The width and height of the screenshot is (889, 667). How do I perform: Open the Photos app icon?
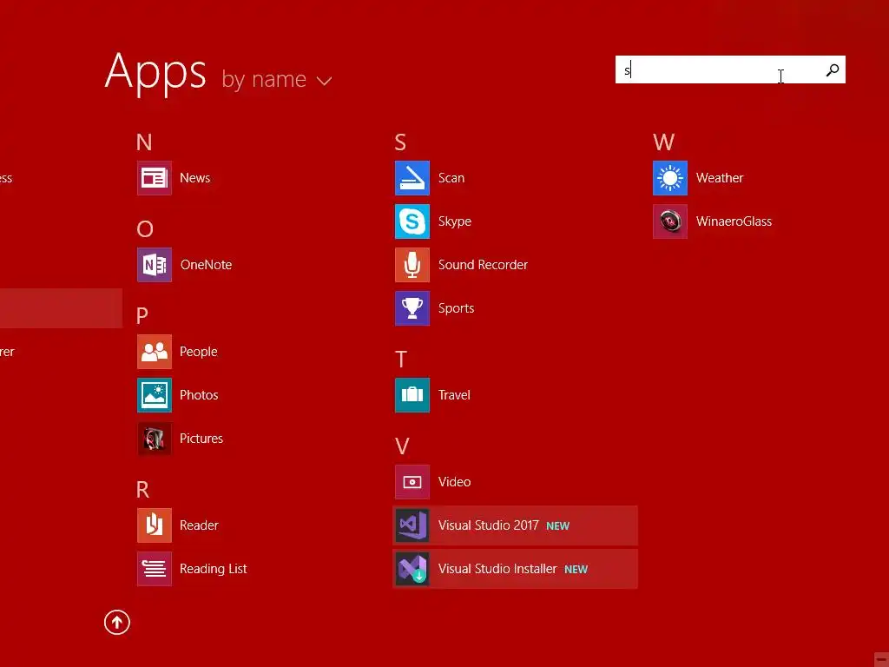tap(155, 395)
